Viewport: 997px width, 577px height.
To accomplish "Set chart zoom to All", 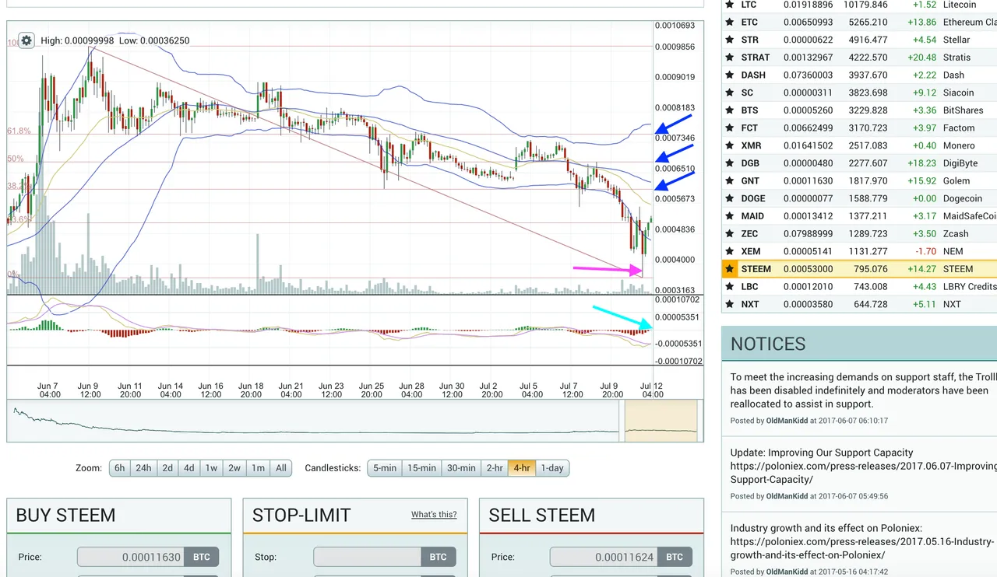I will click(281, 468).
